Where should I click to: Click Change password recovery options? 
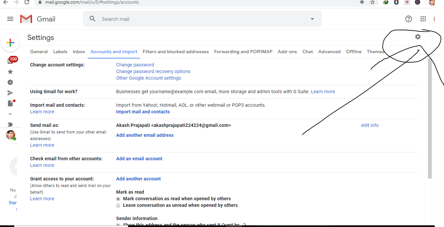click(153, 71)
